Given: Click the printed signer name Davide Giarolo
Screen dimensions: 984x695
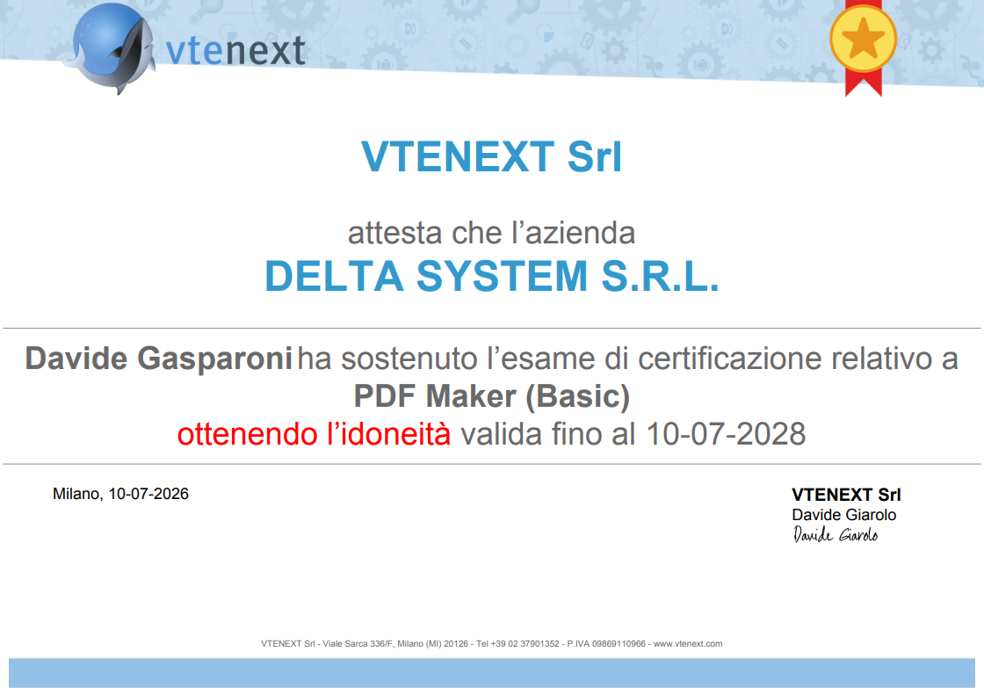Looking at the screenshot, I should 844,515.
